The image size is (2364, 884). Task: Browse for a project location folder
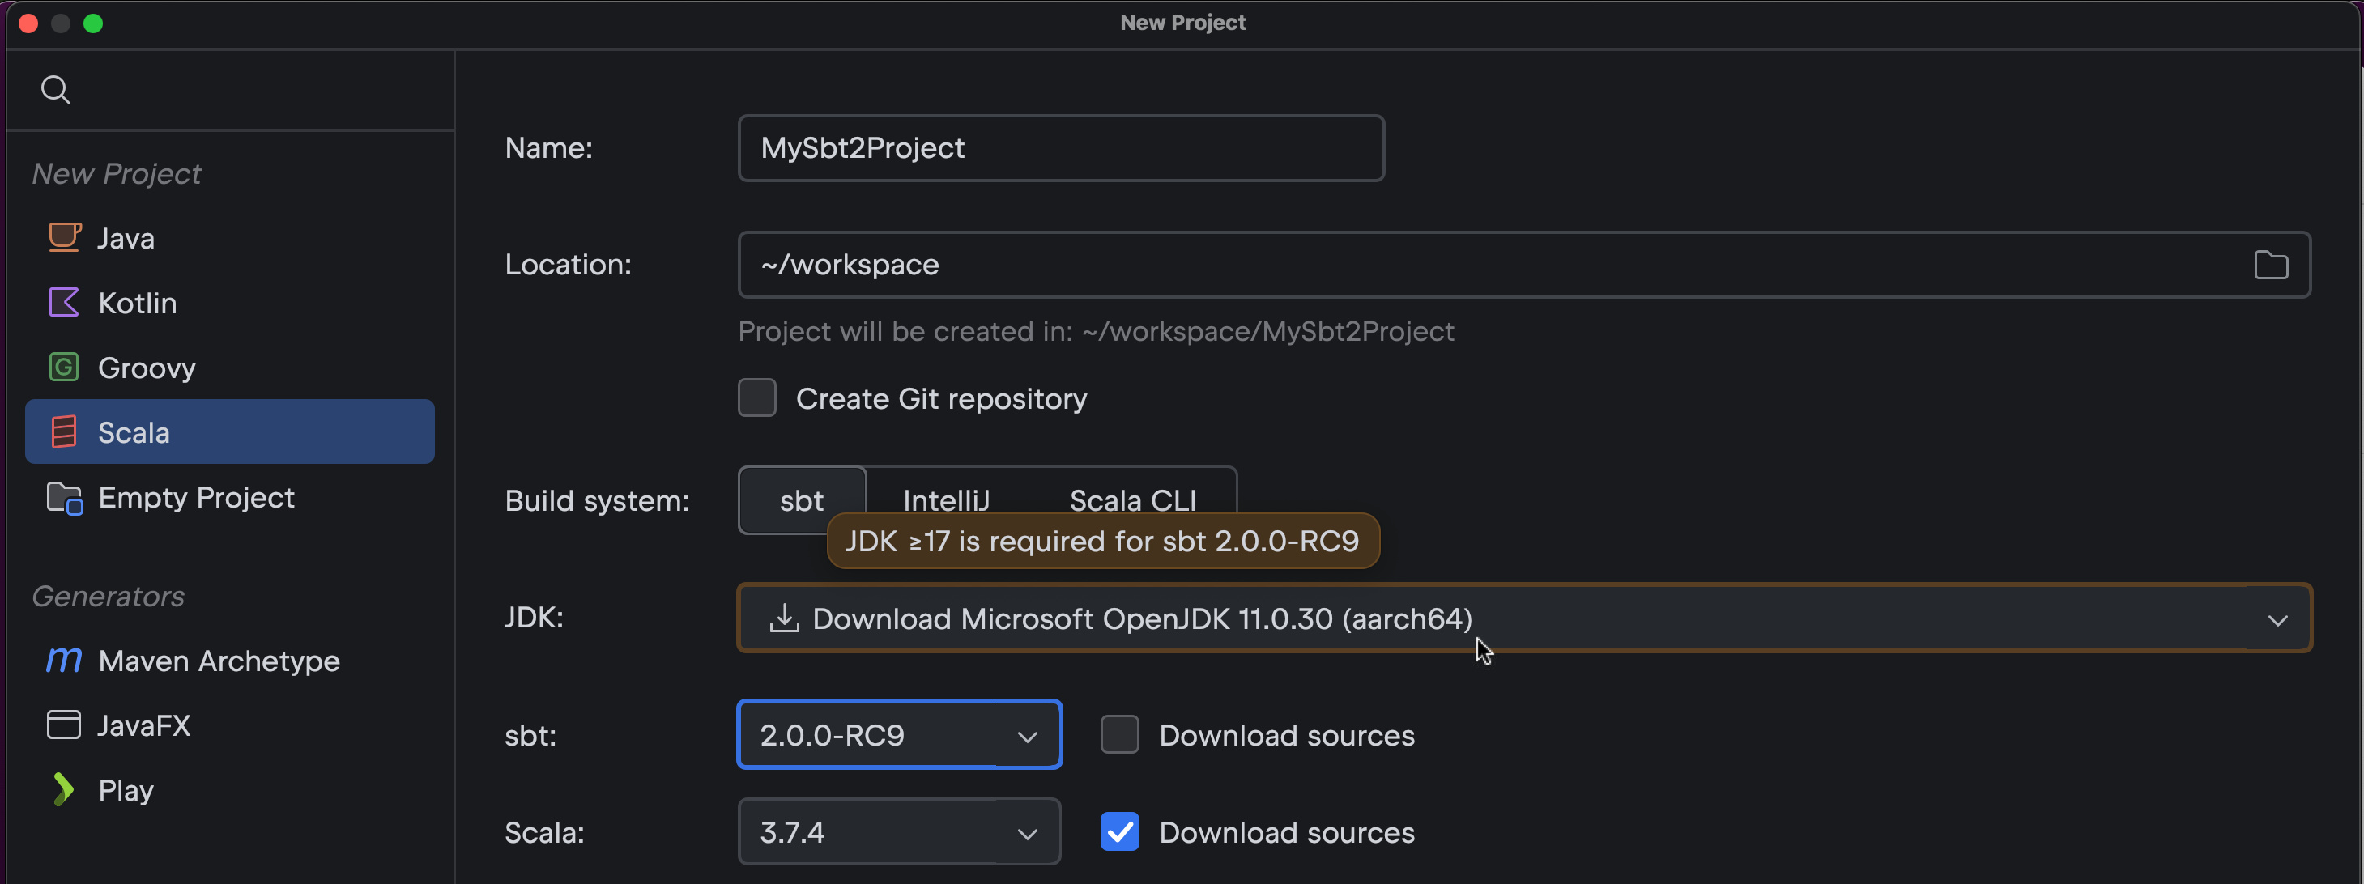2272,265
